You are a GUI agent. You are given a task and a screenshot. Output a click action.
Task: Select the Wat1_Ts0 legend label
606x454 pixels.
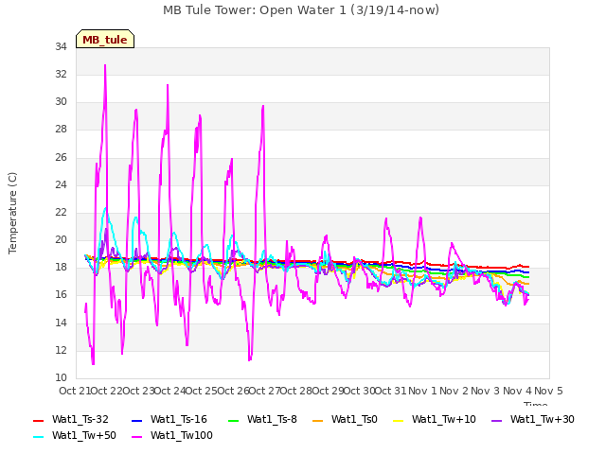[354, 420]
